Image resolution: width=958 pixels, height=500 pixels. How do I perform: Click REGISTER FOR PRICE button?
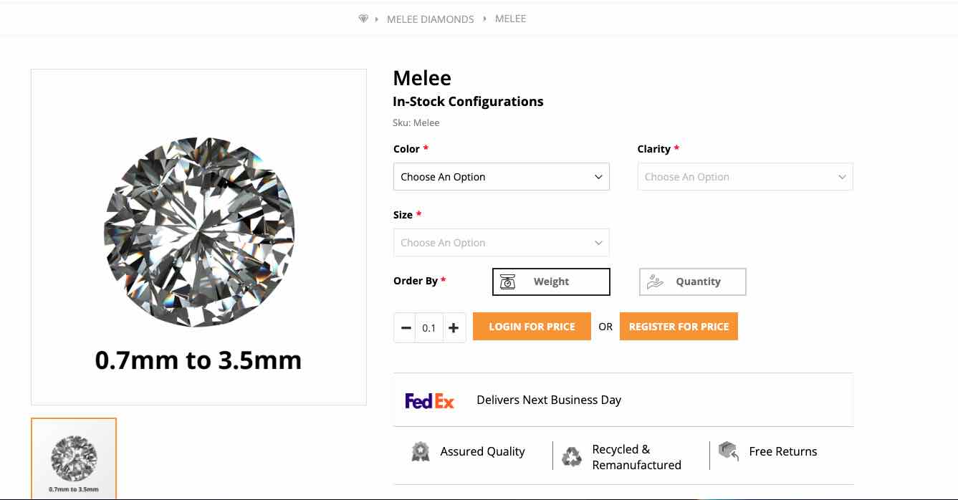679,326
